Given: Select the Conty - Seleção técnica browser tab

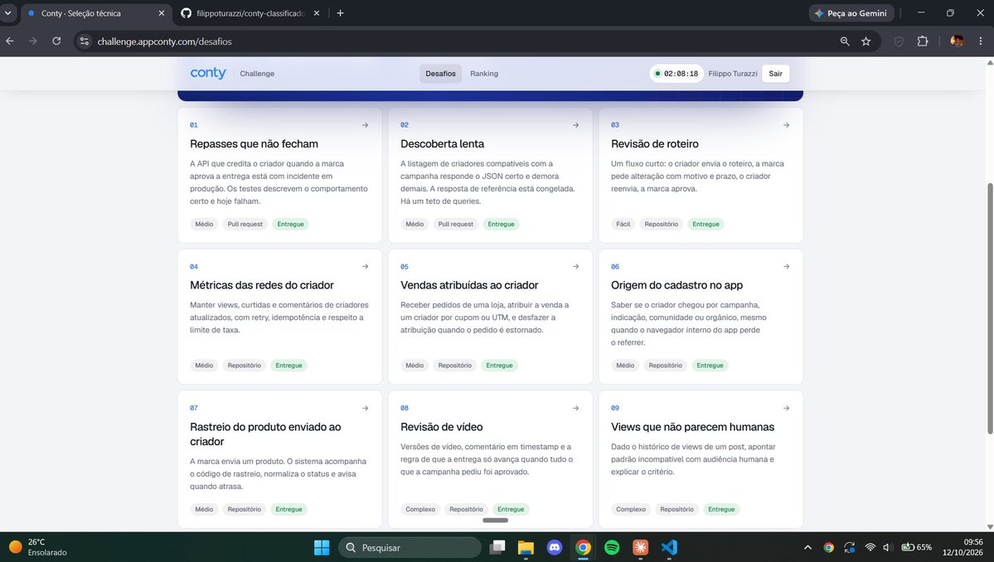Looking at the screenshot, I should point(95,12).
